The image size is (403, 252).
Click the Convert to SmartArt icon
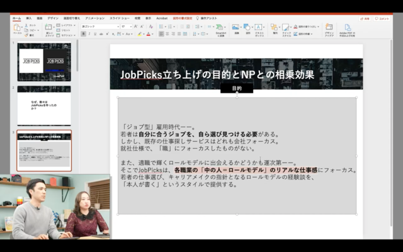(x=220, y=29)
